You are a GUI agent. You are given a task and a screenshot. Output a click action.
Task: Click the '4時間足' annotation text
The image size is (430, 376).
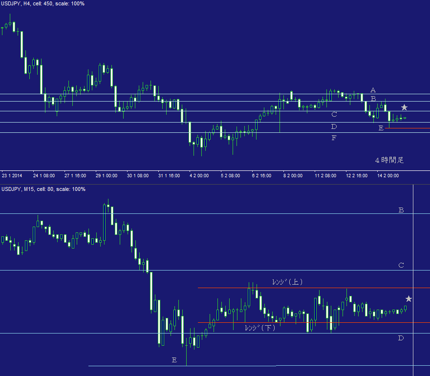coord(389,160)
